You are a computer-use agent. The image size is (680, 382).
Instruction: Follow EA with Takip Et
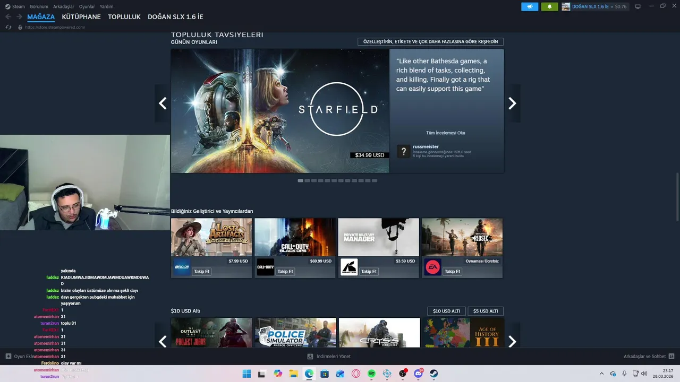(453, 272)
